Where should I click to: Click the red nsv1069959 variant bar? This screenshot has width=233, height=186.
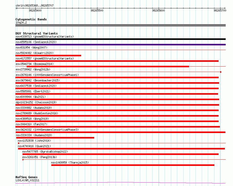click(x=133, y=165)
